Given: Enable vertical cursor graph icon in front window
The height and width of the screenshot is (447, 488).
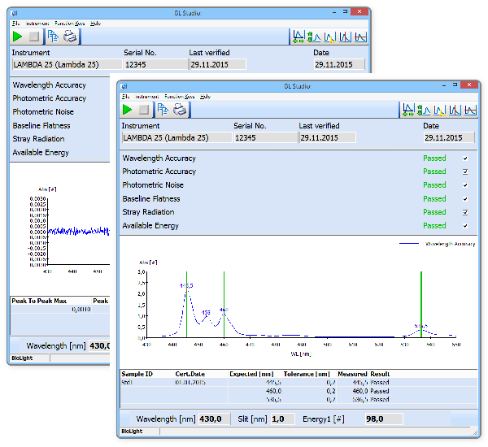Looking at the screenshot, I should pyautogui.click(x=455, y=110).
